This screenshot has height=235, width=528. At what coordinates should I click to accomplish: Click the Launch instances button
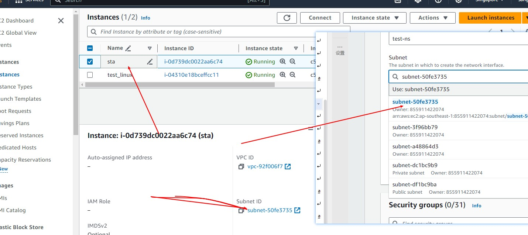[491, 18]
